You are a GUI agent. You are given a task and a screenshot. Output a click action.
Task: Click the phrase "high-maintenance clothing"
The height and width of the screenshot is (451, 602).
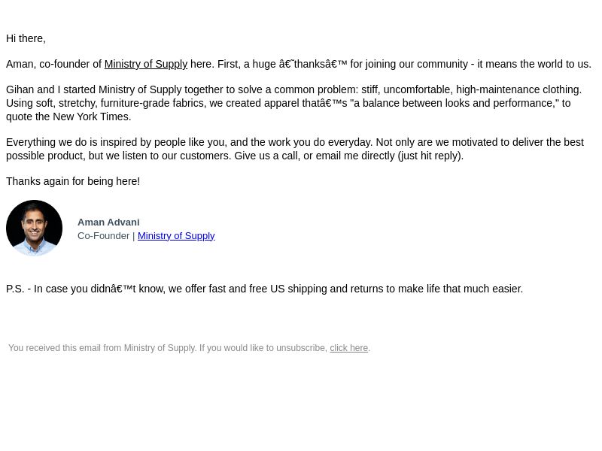[x=518, y=89]
